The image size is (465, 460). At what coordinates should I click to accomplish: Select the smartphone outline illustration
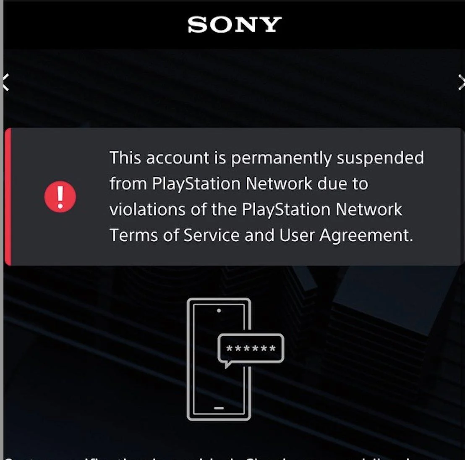click(x=219, y=359)
